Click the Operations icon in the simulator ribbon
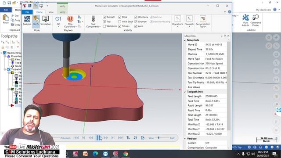This screenshot has height=158, width=281. pyautogui.click(x=177, y=18)
